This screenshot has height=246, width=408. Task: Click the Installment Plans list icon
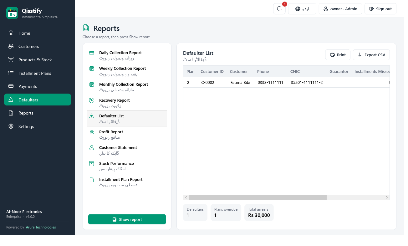coord(11,73)
